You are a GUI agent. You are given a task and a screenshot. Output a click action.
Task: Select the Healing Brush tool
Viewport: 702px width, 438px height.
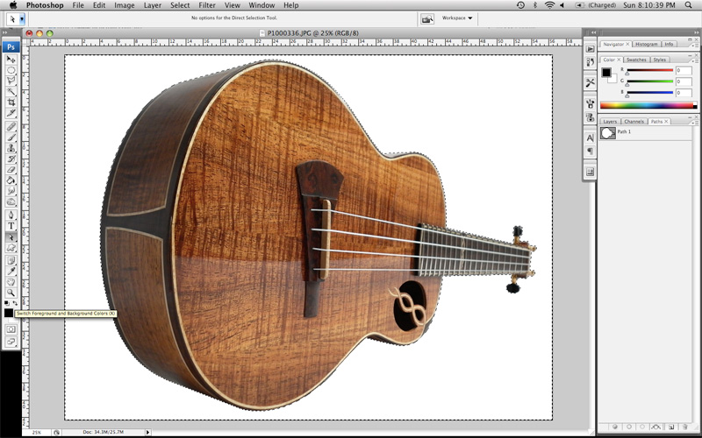[x=11, y=126]
